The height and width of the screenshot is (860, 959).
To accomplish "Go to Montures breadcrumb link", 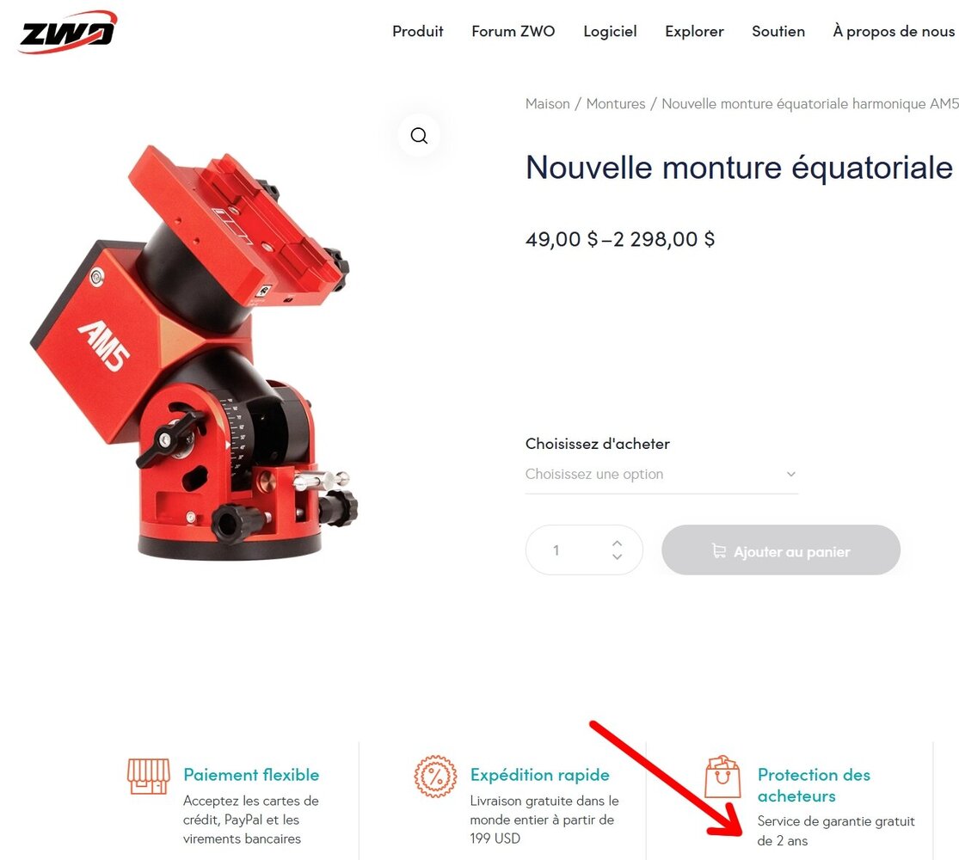I will click(x=616, y=104).
